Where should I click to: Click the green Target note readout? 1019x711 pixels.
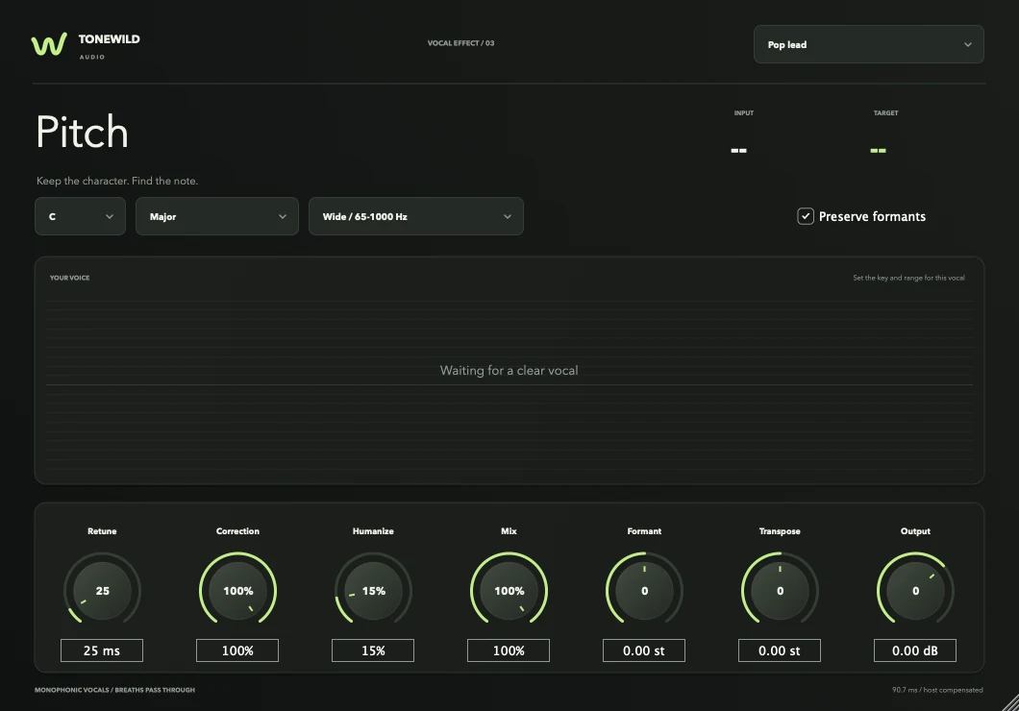tap(878, 151)
